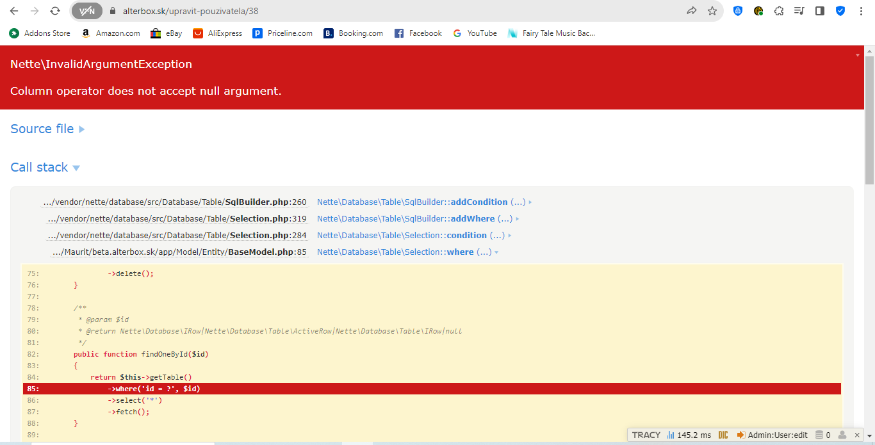This screenshot has width=875, height=445.
Task: Open the Booking.com bookmark
Action: tap(354, 33)
